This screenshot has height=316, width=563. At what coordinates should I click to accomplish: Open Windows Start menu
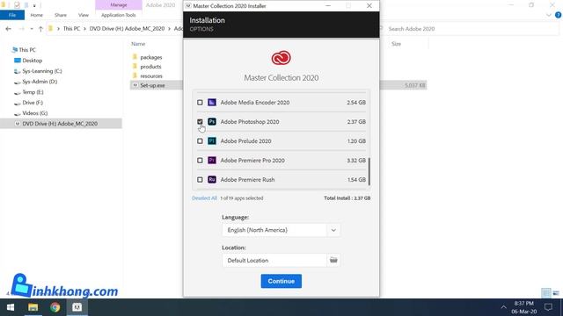click(x=11, y=307)
